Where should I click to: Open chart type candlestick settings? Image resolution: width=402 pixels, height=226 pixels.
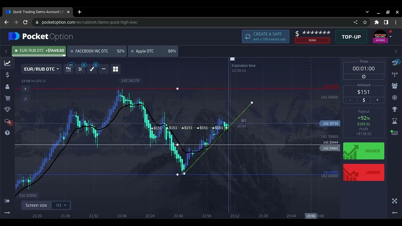tap(68, 69)
